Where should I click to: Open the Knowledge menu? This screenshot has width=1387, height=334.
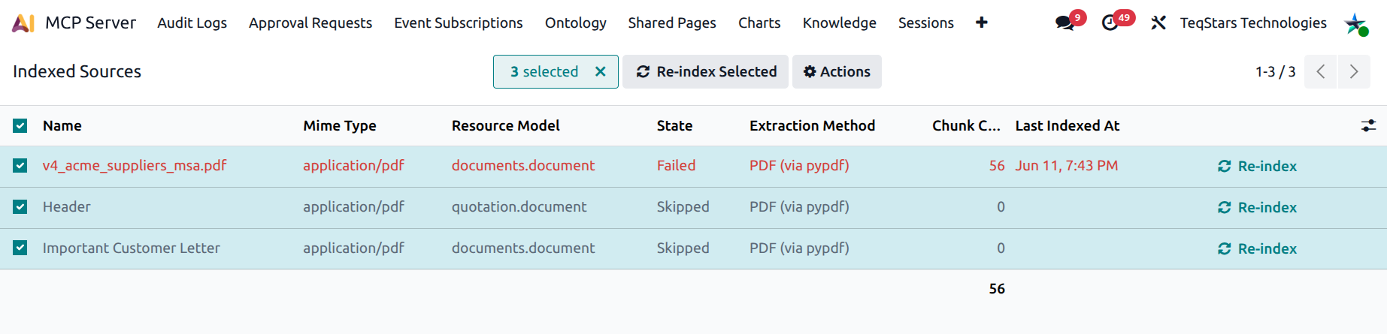click(x=840, y=23)
